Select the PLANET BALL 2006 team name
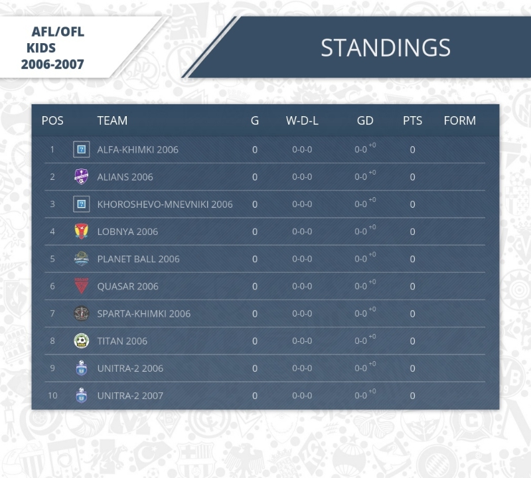The width and height of the screenshot is (531, 478). click(138, 259)
